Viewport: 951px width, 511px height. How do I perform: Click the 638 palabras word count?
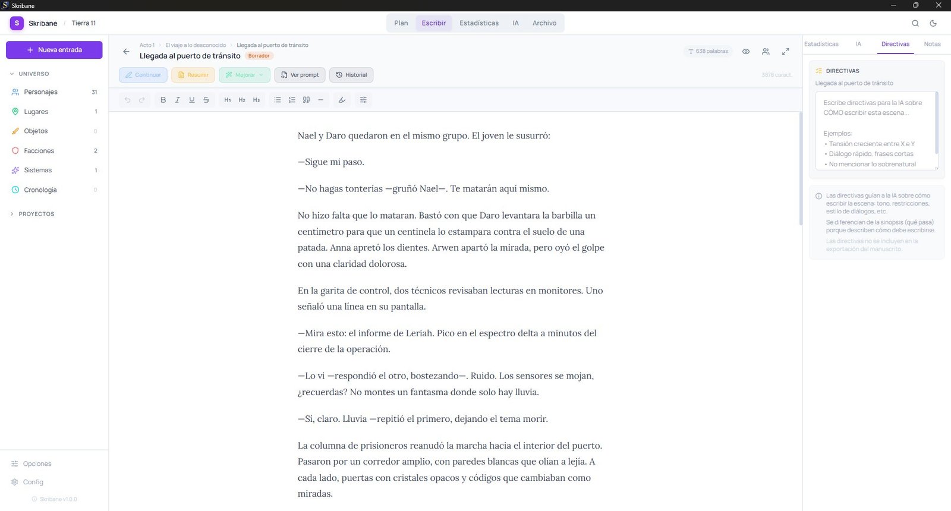[x=708, y=52]
